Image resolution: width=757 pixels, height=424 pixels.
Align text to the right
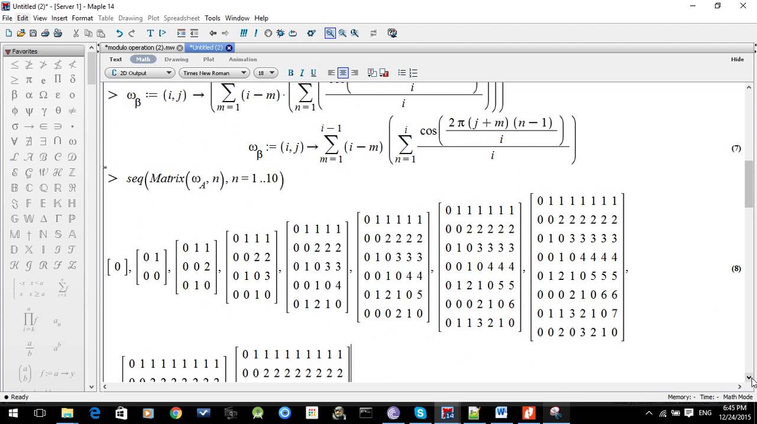[354, 73]
